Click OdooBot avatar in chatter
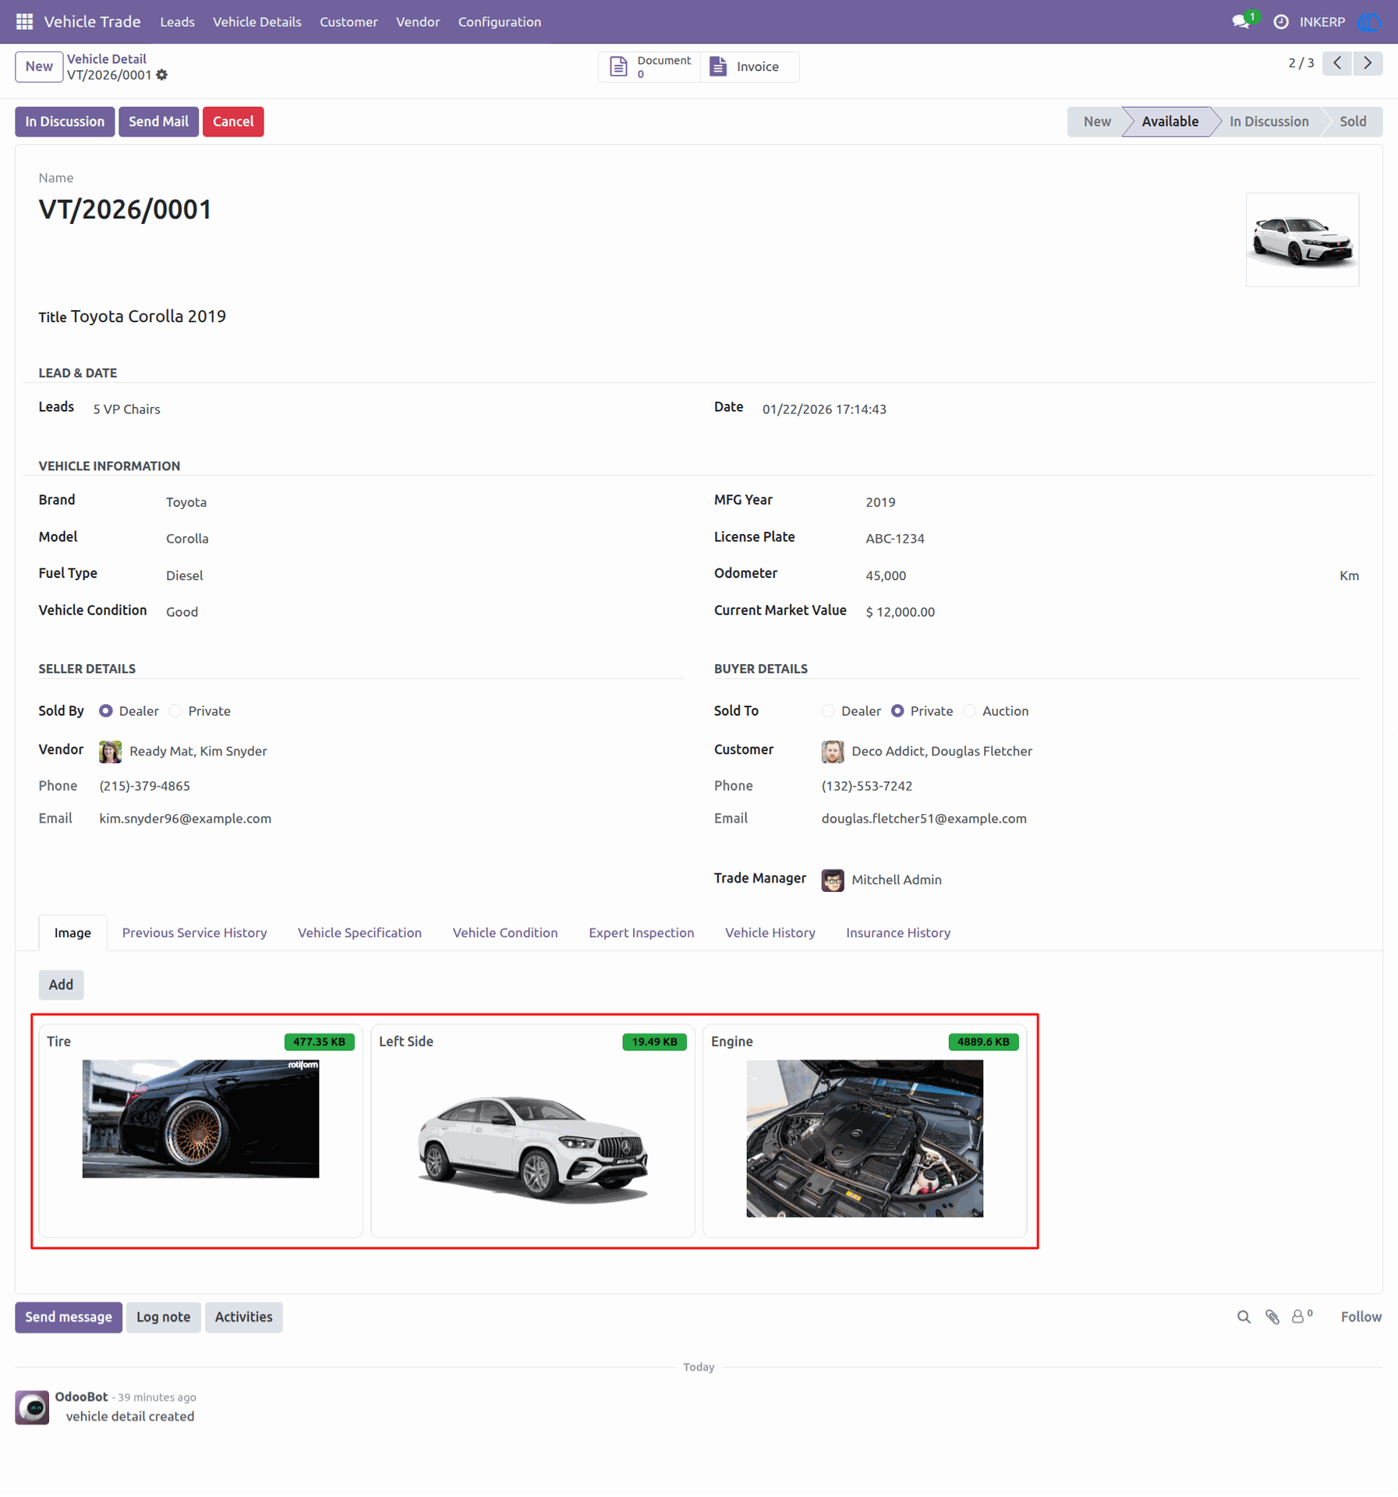Image resolution: width=1398 pixels, height=1497 pixels. (x=32, y=1407)
